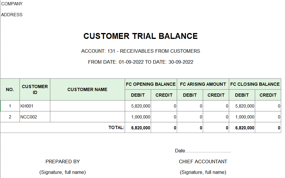Click customer ID cell KH001
Viewport: 285px width, 178px height.
[35, 106]
